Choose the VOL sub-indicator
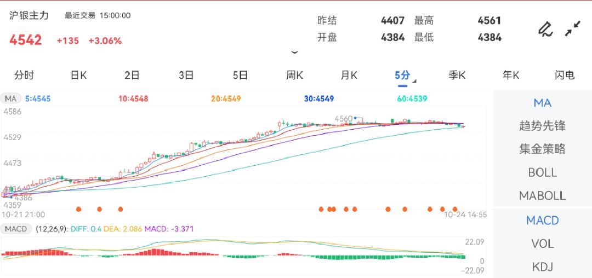This screenshot has width=592, height=278. 543,244
